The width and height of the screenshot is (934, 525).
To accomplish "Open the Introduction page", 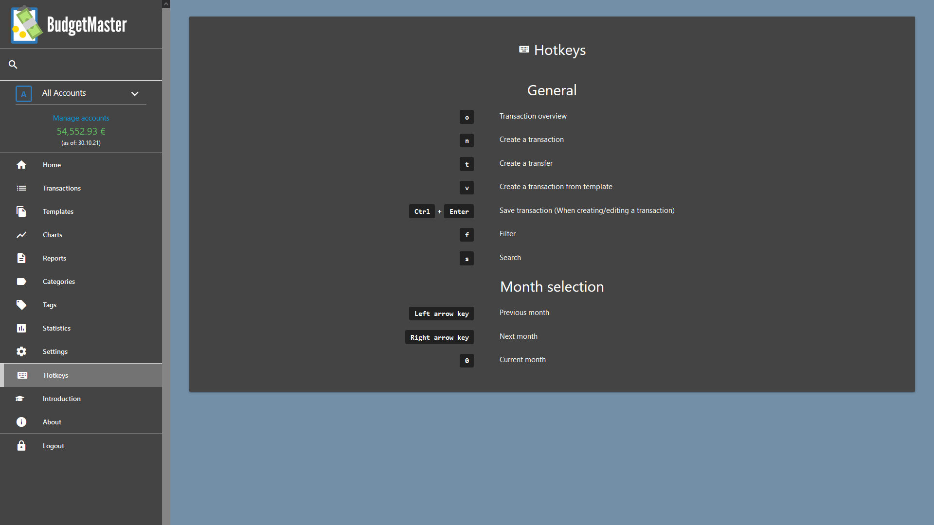I will tap(81, 399).
